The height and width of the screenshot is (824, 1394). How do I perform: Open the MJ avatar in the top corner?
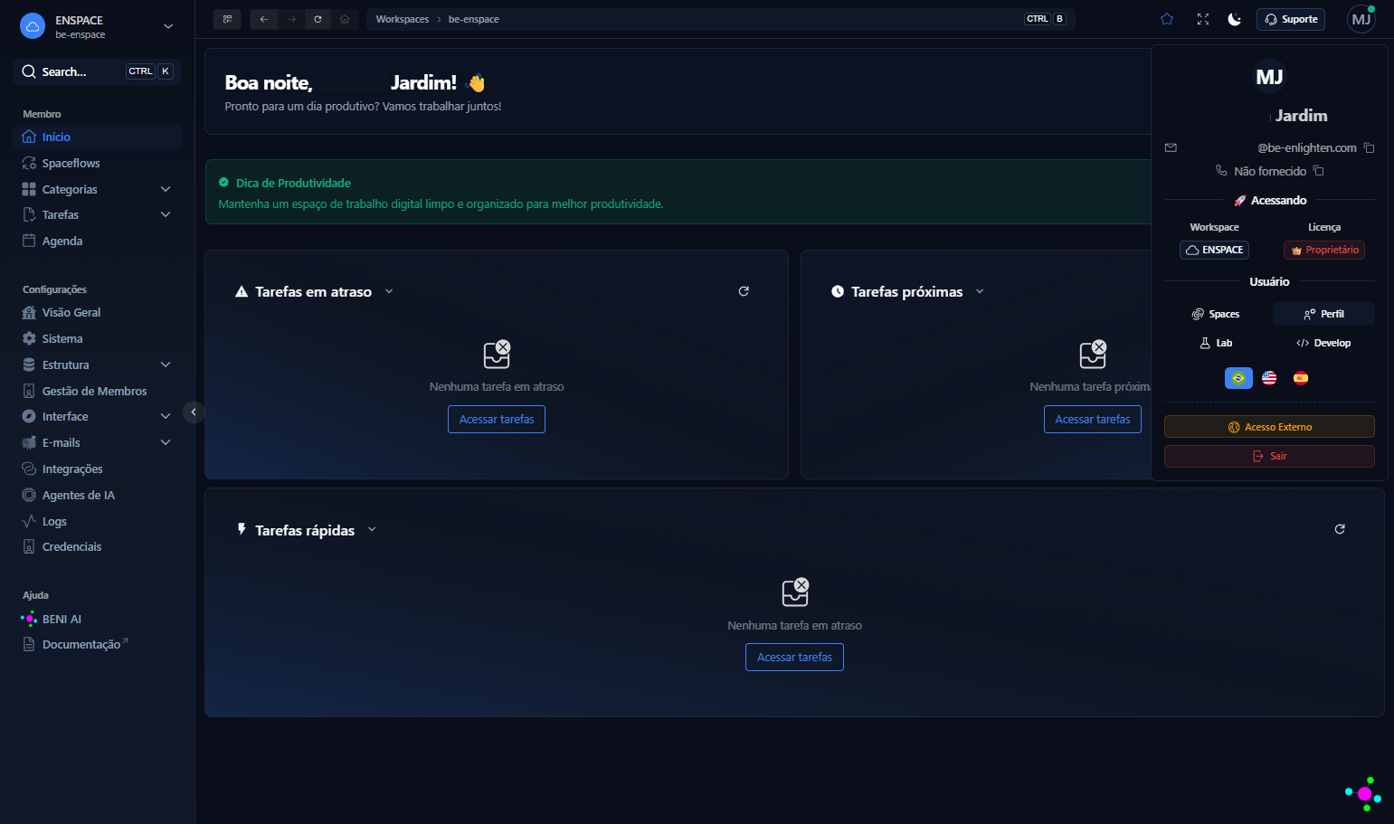1361,19
